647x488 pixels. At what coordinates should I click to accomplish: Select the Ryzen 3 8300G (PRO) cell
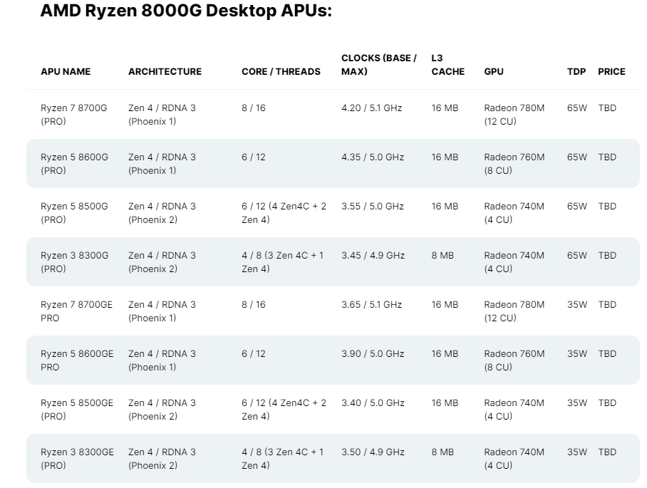pos(75,262)
